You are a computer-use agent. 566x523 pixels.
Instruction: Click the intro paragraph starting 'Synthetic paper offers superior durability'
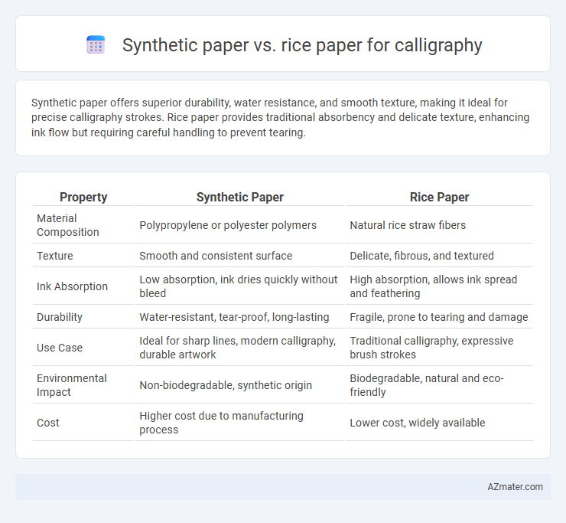point(280,117)
